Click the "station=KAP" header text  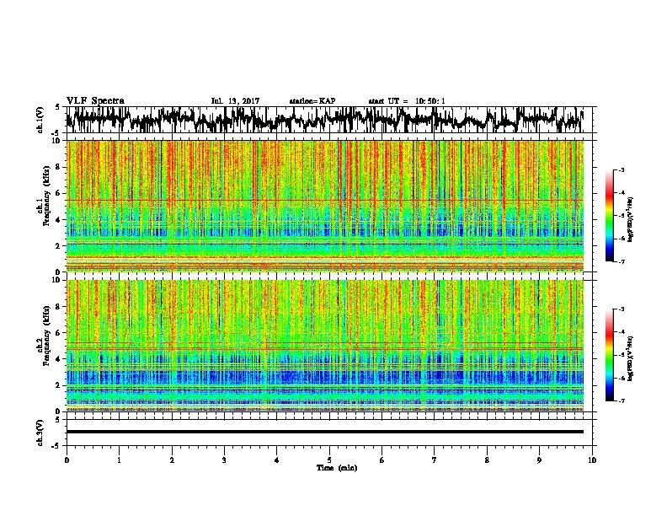[x=312, y=101]
